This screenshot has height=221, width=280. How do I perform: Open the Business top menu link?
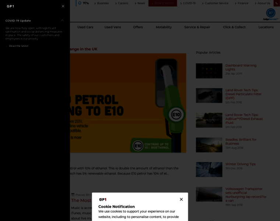[103, 3]
